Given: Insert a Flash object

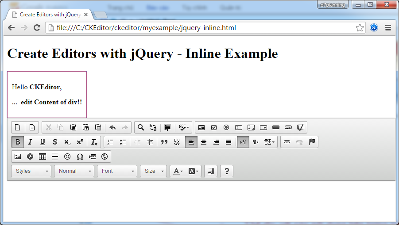Looking at the screenshot, I should tap(30, 156).
